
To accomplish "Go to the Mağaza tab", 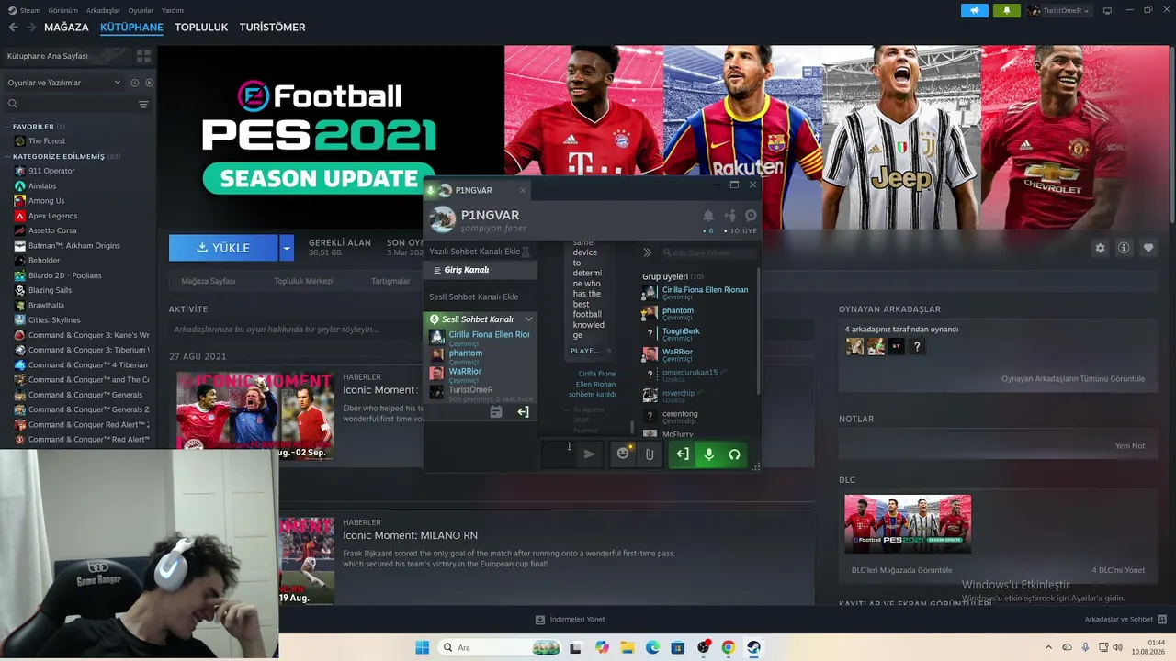I will [67, 28].
